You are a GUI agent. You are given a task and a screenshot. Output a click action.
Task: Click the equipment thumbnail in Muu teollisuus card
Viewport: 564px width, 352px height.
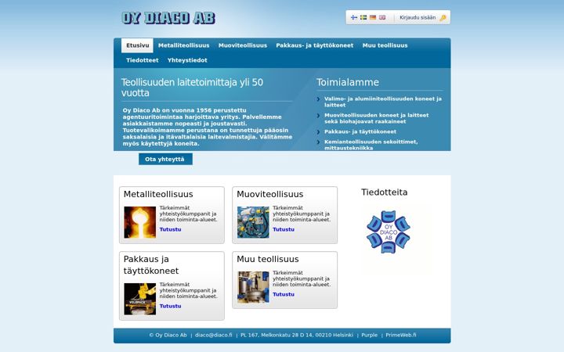coord(253,287)
